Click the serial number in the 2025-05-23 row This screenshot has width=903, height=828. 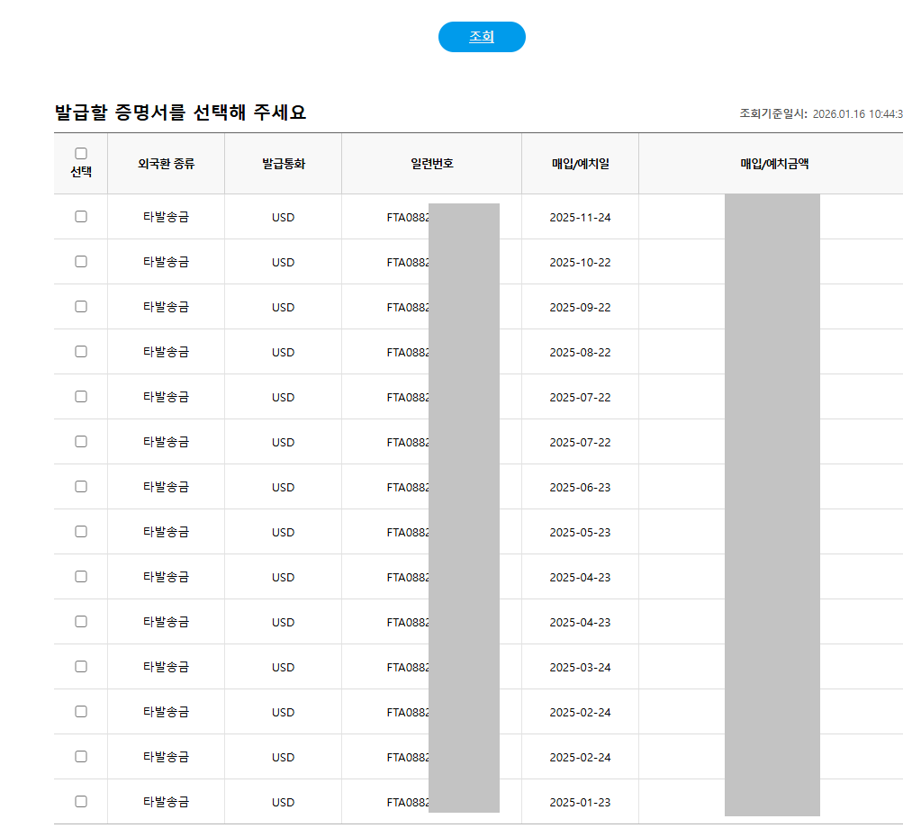coord(409,532)
